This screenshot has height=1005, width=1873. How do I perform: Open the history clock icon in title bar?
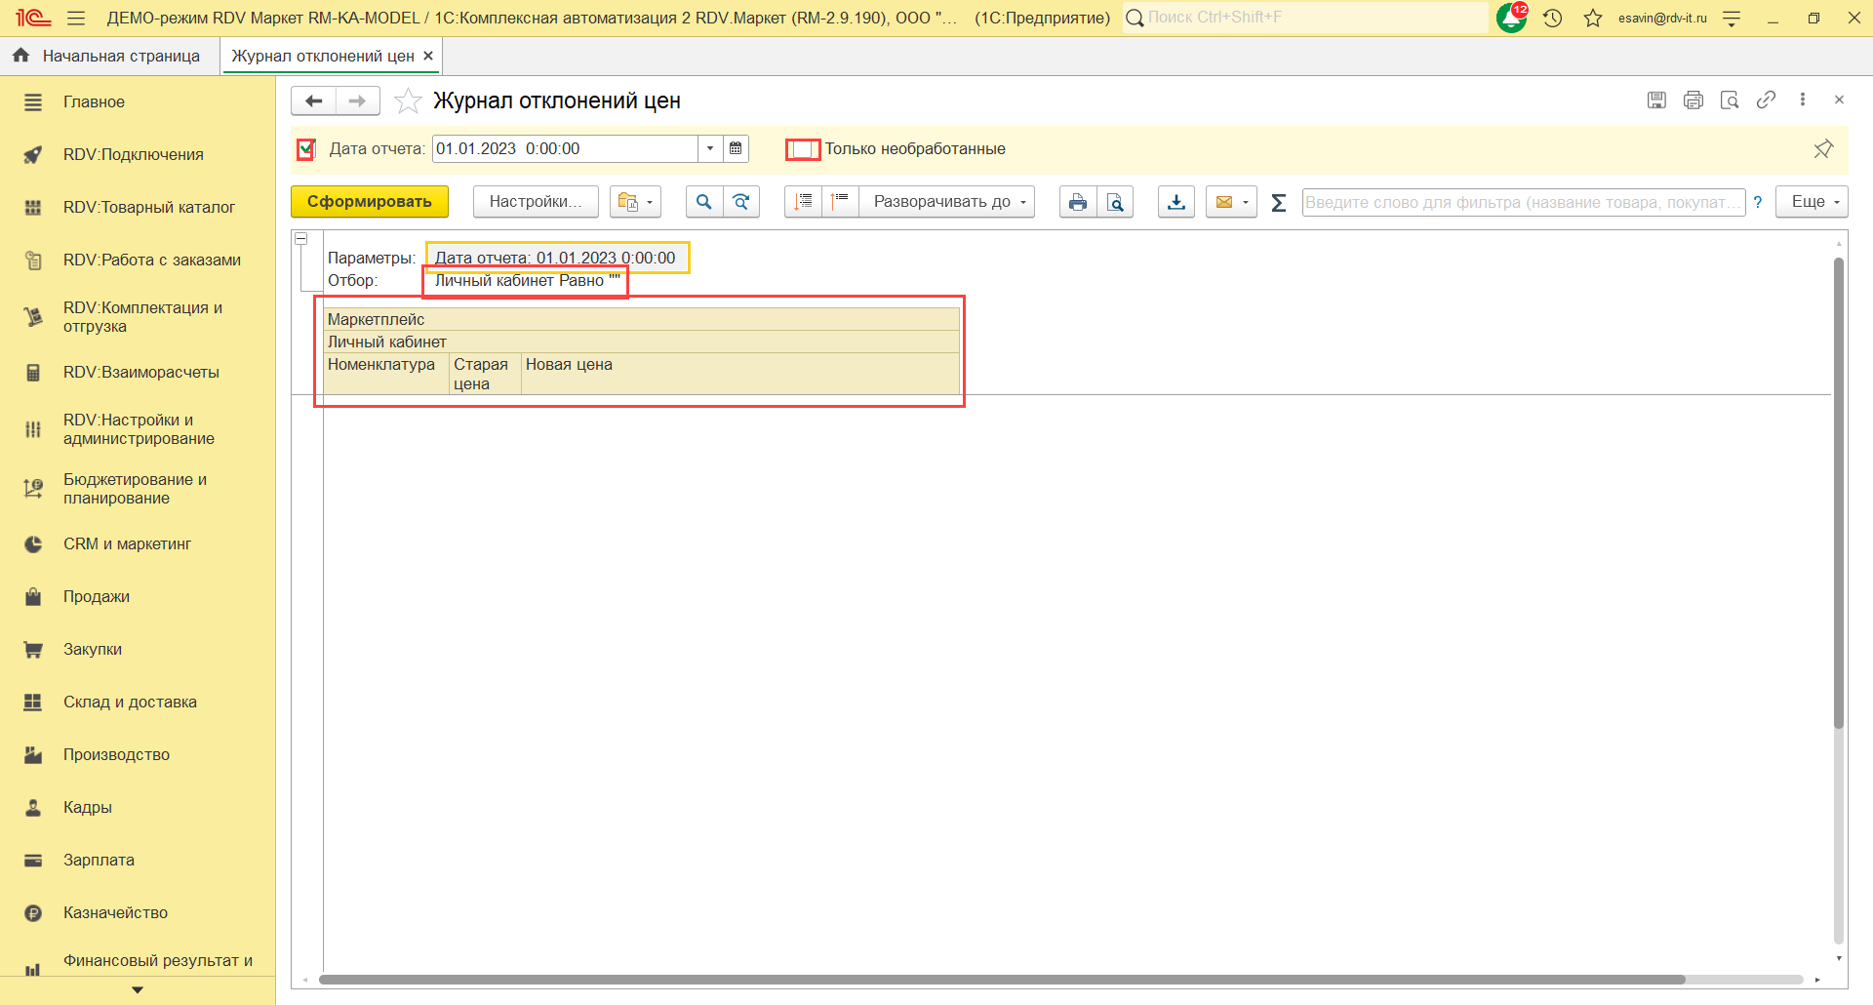pyautogui.click(x=1553, y=18)
